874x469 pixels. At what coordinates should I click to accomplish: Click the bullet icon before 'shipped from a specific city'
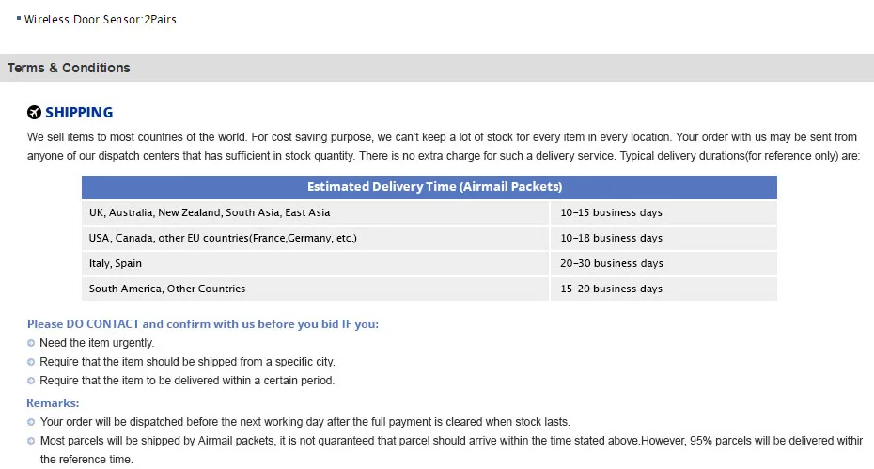[31, 363]
